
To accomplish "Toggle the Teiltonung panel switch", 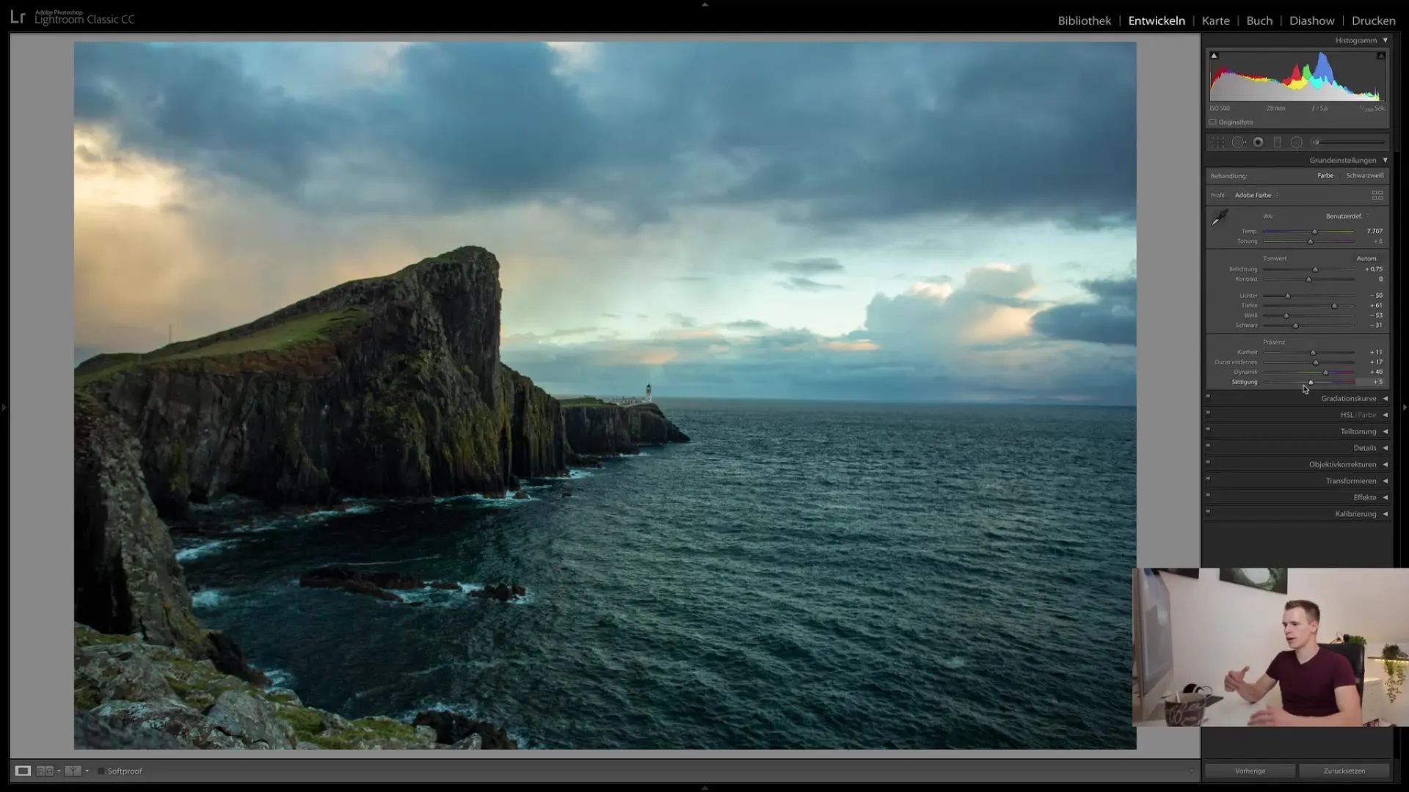I will 1208,430.
